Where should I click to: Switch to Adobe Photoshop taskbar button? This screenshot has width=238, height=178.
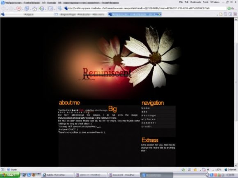pos(57,175)
